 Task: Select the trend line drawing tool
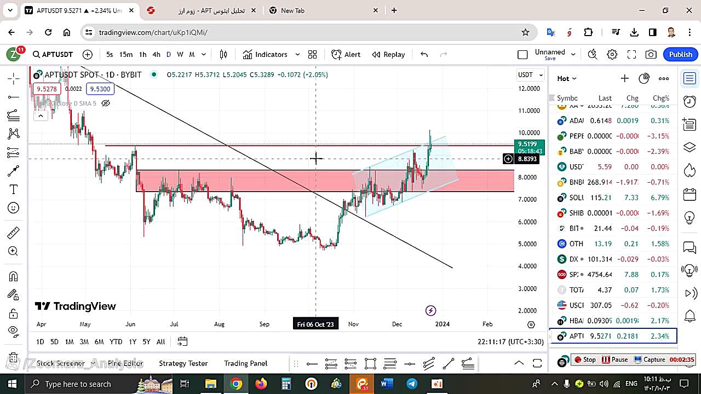(13, 97)
